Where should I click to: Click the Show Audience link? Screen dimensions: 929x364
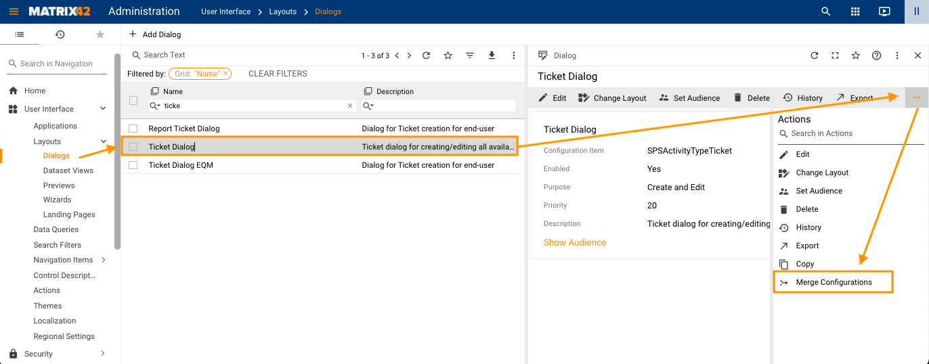click(574, 242)
